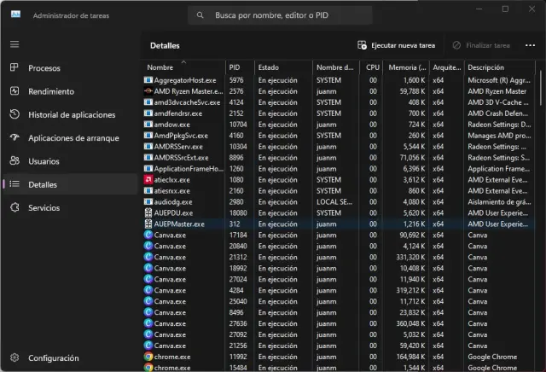Screen dimensions: 546x372
Task: Select the AUEPMaster.exe row
Action: pos(179,224)
